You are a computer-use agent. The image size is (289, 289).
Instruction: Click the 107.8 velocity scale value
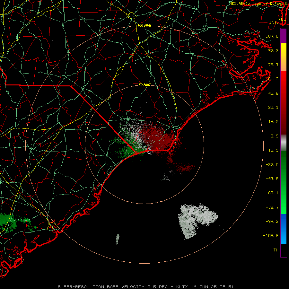tap(272, 36)
